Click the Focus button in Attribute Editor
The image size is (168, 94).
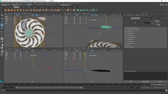[x=157, y=21]
